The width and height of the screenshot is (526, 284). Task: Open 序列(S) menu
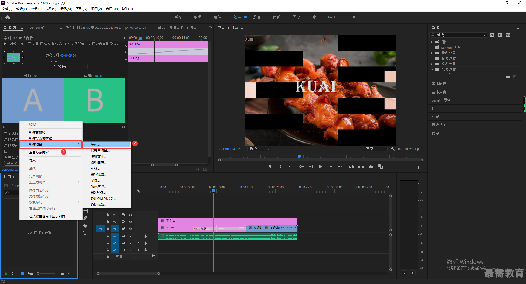(51, 9)
